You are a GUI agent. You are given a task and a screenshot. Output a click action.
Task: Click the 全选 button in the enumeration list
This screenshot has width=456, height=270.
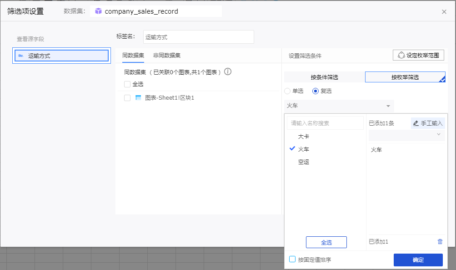click(x=326, y=242)
